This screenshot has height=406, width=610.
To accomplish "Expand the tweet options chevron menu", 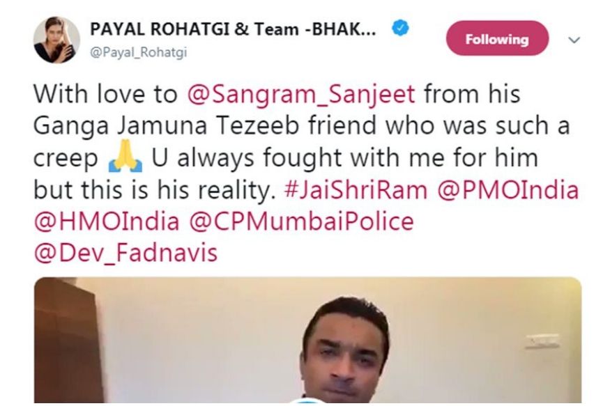I will [x=574, y=40].
